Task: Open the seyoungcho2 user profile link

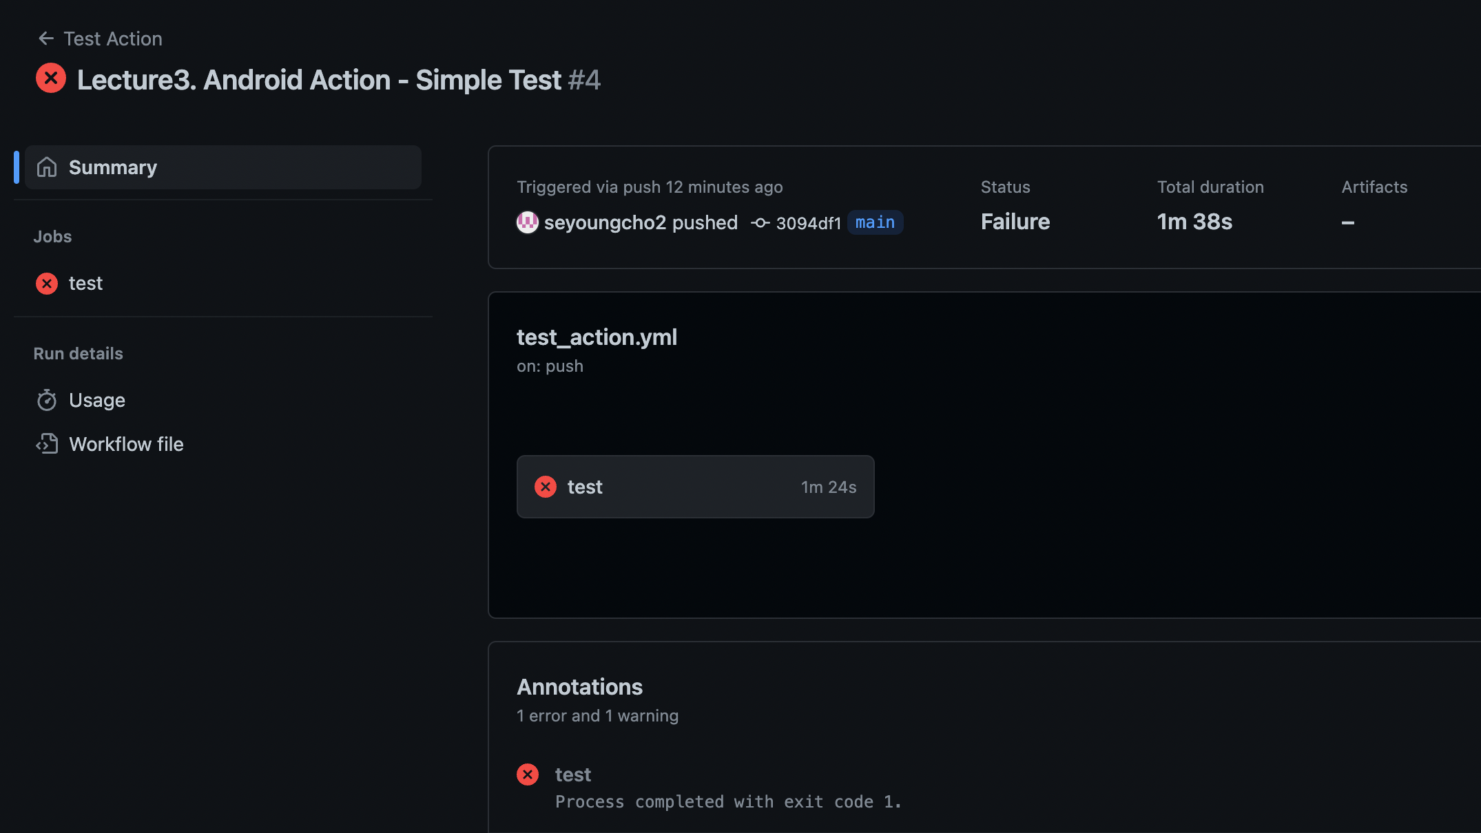Action: 605,222
